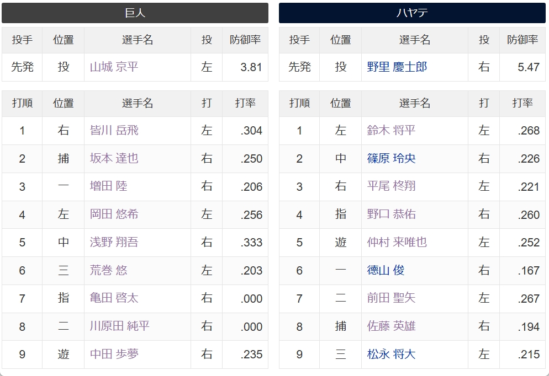Click 徳山 俊 player link
Screen dimensions: 549x376
(x=386, y=270)
